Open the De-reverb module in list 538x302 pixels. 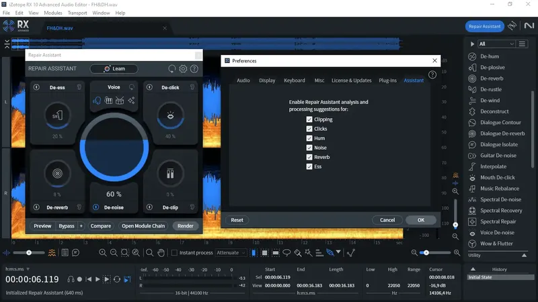(x=492, y=79)
